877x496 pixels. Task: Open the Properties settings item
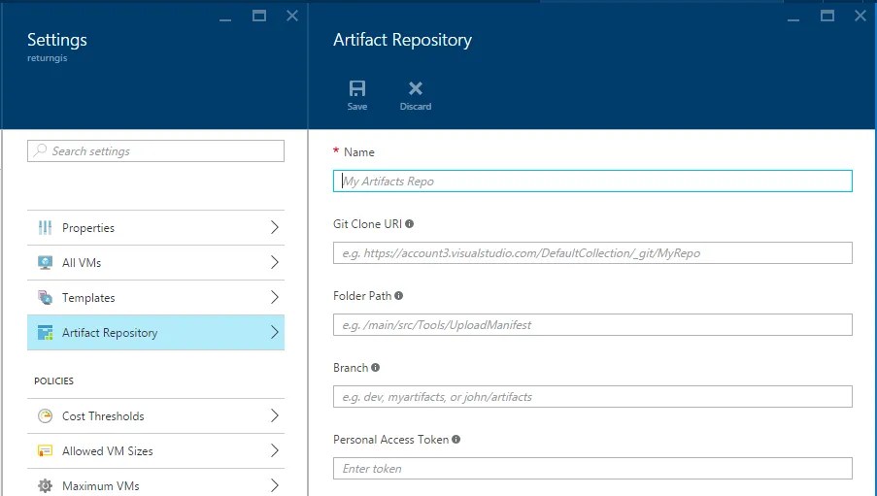pyautogui.click(x=155, y=227)
